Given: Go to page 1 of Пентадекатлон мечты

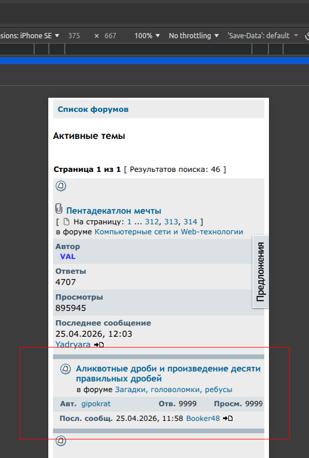Looking at the screenshot, I should pos(129,222).
